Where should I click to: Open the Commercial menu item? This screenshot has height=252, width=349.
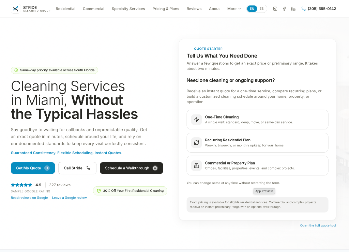93,9
